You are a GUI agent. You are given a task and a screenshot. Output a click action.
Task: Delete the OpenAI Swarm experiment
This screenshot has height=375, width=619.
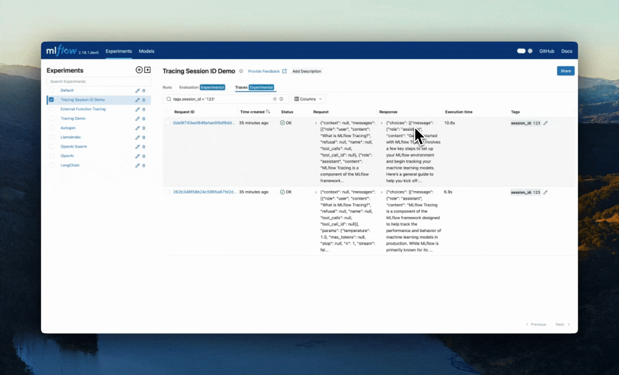[144, 147]
